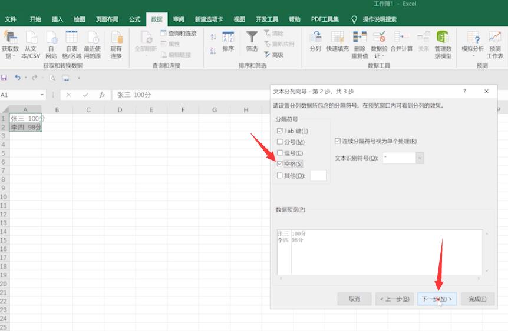The width and height of the screenshot is (508, 331).
Task: Sort descending with the Z-A icon
Action: pyautogui.click(x=213, y=51)
